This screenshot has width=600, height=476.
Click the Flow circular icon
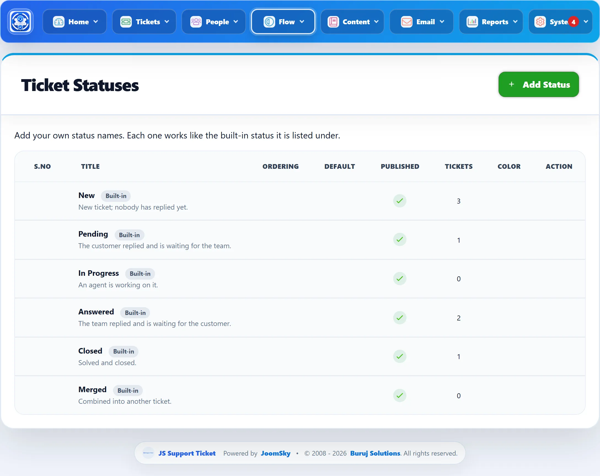tap(269, 22)
